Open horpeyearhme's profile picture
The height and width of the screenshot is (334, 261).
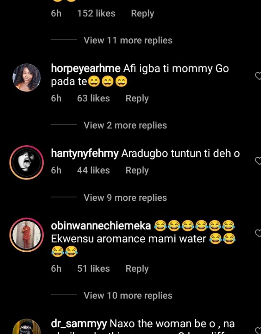point(27,78)
